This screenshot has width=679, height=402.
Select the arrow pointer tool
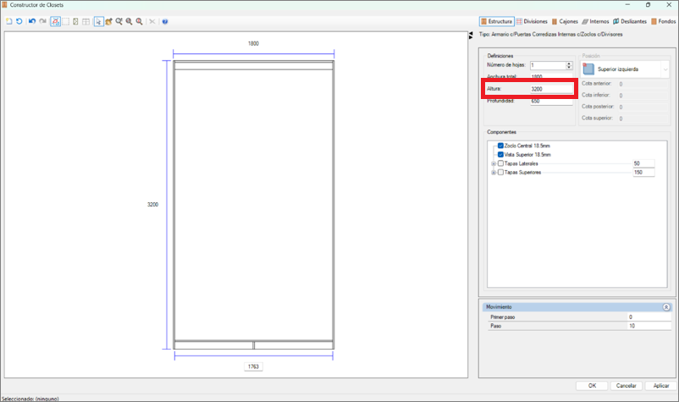pyautogui.click(x=99, y=21)
